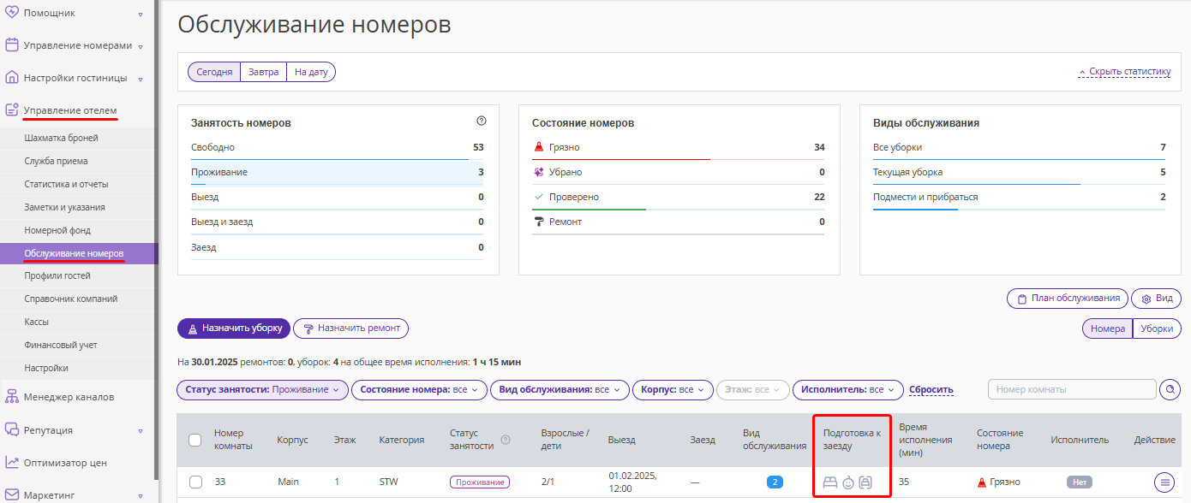Click the Репутация chat bubble icon
Viewport: 1191px width, 503px height.
12,429
